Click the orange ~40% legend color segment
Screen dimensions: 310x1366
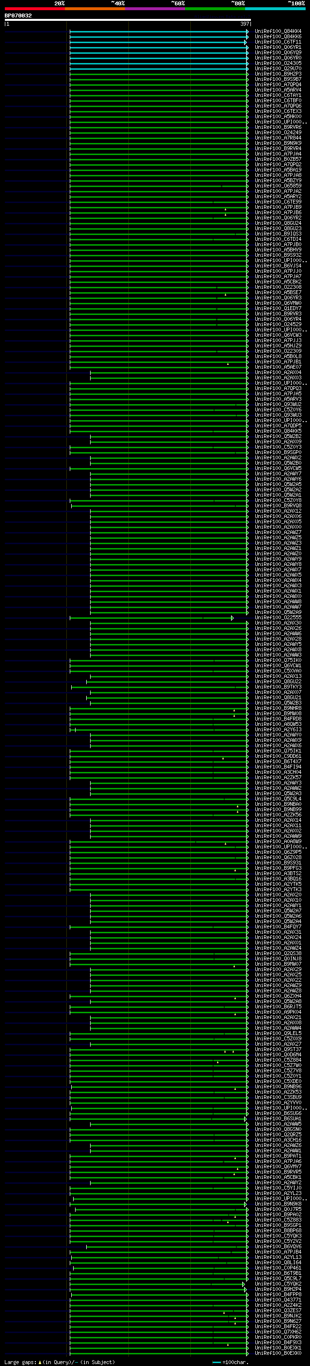pyautogui.click(x=95, y=9)
